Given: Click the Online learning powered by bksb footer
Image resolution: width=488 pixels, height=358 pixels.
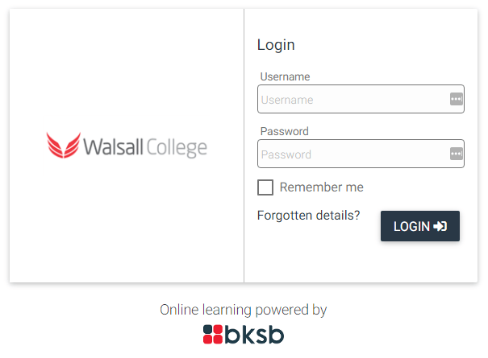Looking at the screenshot, I should pos(243,323).
